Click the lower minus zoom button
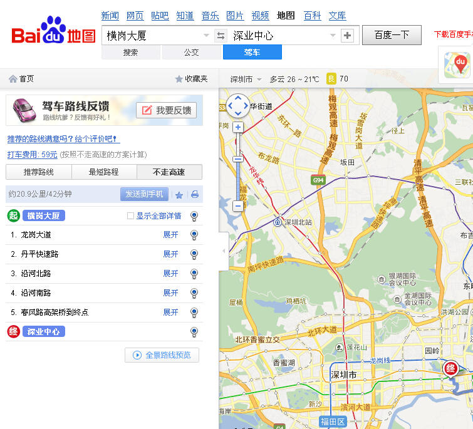 [x=238, y=206]
